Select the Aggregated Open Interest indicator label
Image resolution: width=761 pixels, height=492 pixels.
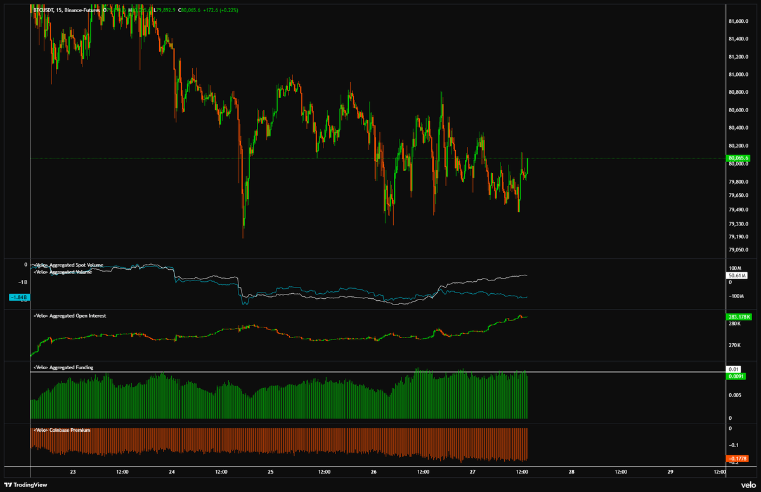tap(69, 315)
